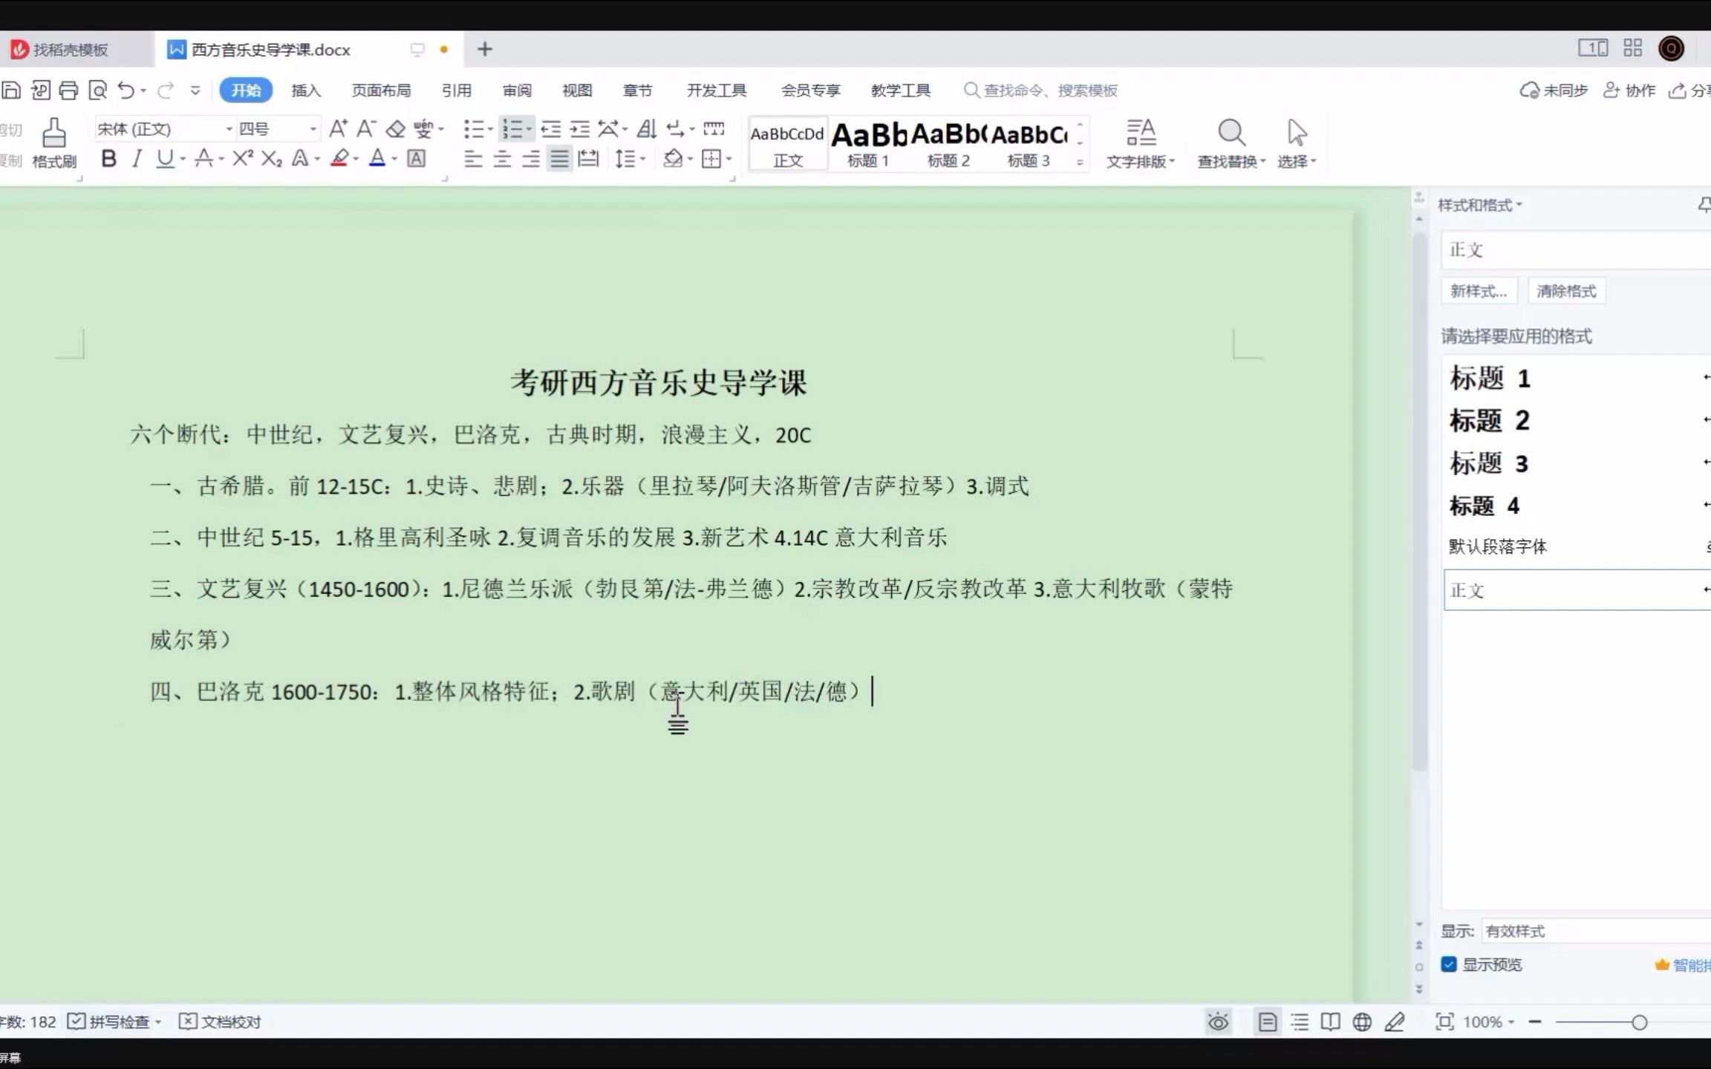Switch to 视图 tab
The image size is (1711, 1069).
[x=577, y=90]
